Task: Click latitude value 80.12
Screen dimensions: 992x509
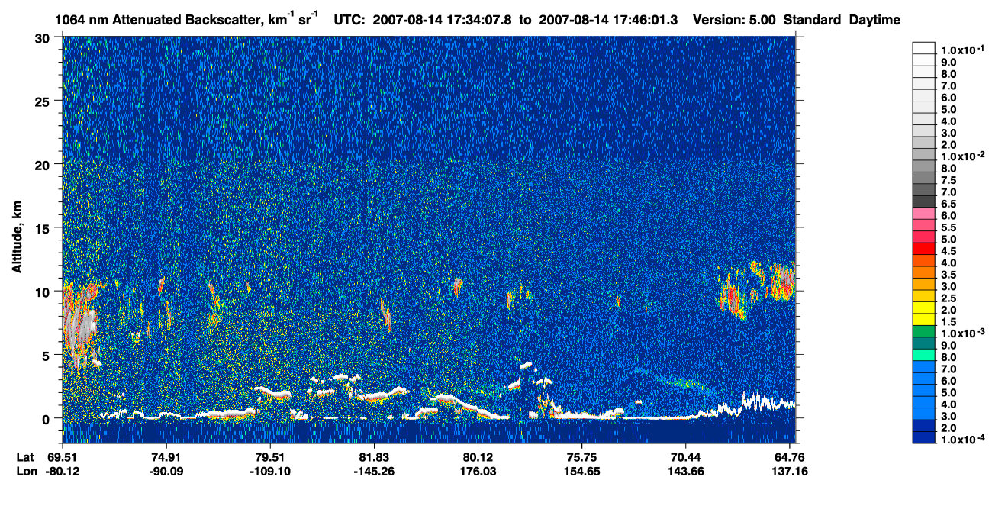Action: 478,457
